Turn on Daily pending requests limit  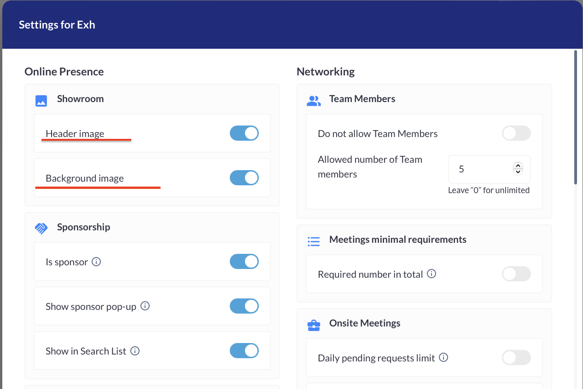pos(516,358)
